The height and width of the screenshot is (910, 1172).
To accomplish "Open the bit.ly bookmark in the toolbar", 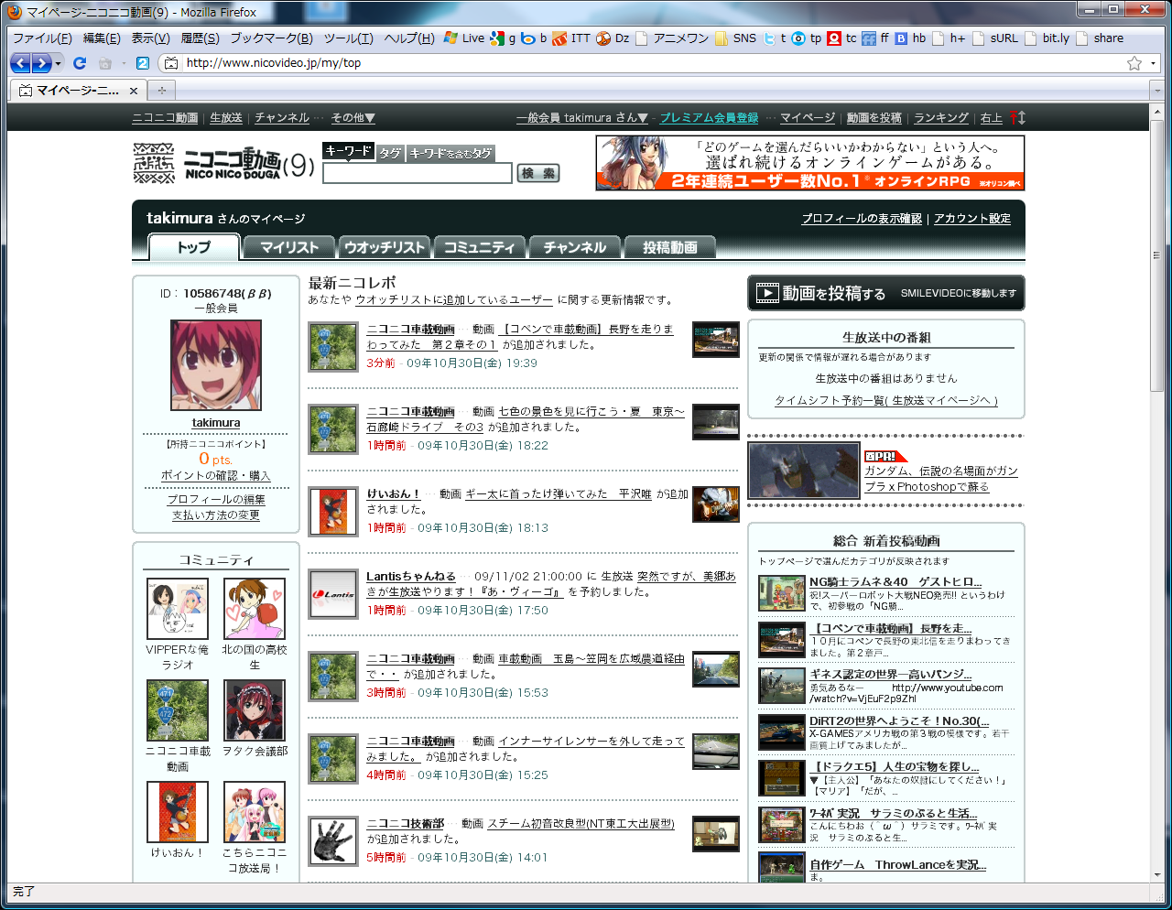I will (x=1047, y=38).
